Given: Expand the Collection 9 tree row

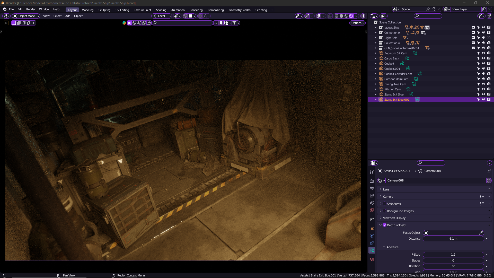Looking at the screenshot, I should point(375,33).
